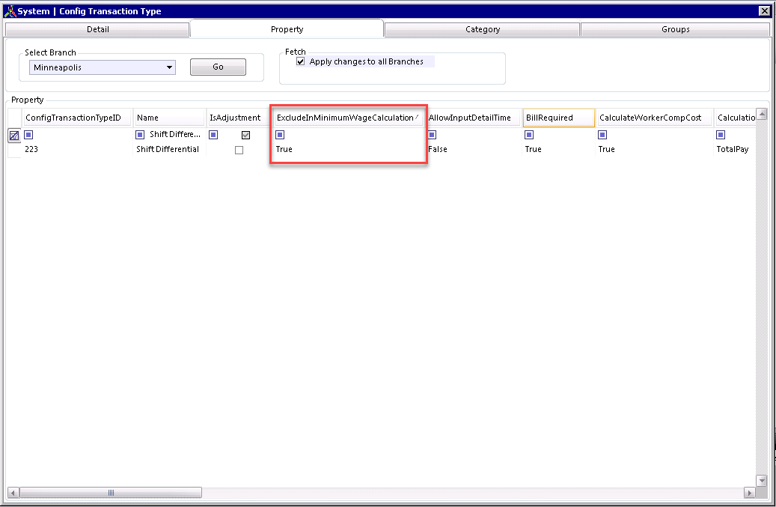Image resolution: width=776 pixels, height=507 pixels.
Task: Click the True value under BillRequired
Action: 533,149
